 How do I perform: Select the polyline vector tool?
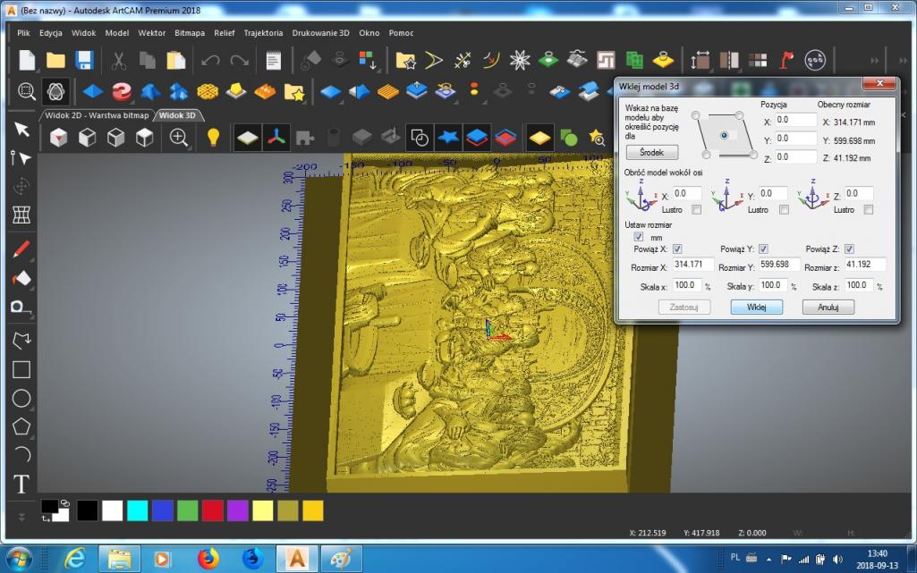coord(21,340)
